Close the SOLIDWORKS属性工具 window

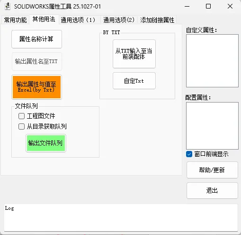[230, 6]
